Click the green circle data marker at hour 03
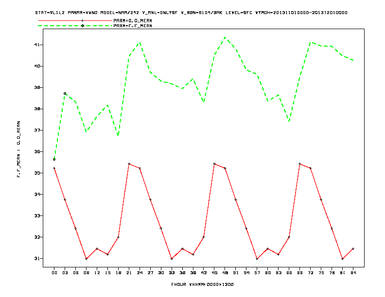This screenshot has height=297, width=385. (x=65, y=93)
